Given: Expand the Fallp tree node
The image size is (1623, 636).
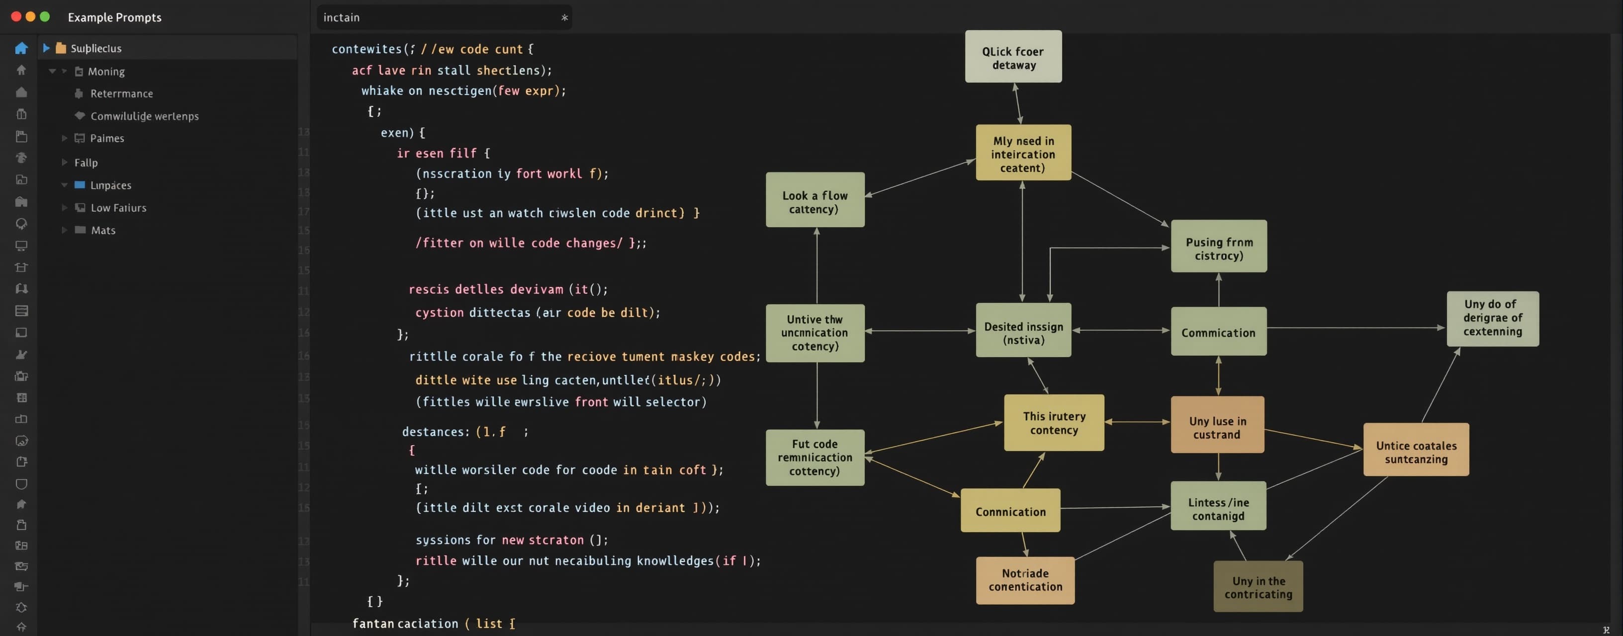Looking at the screenshot, I should tap(64, 162).
